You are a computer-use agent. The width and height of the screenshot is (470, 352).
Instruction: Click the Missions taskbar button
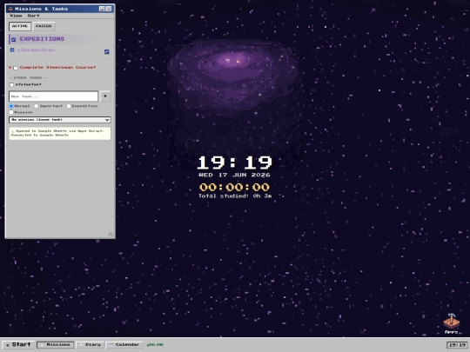(56, 345)
